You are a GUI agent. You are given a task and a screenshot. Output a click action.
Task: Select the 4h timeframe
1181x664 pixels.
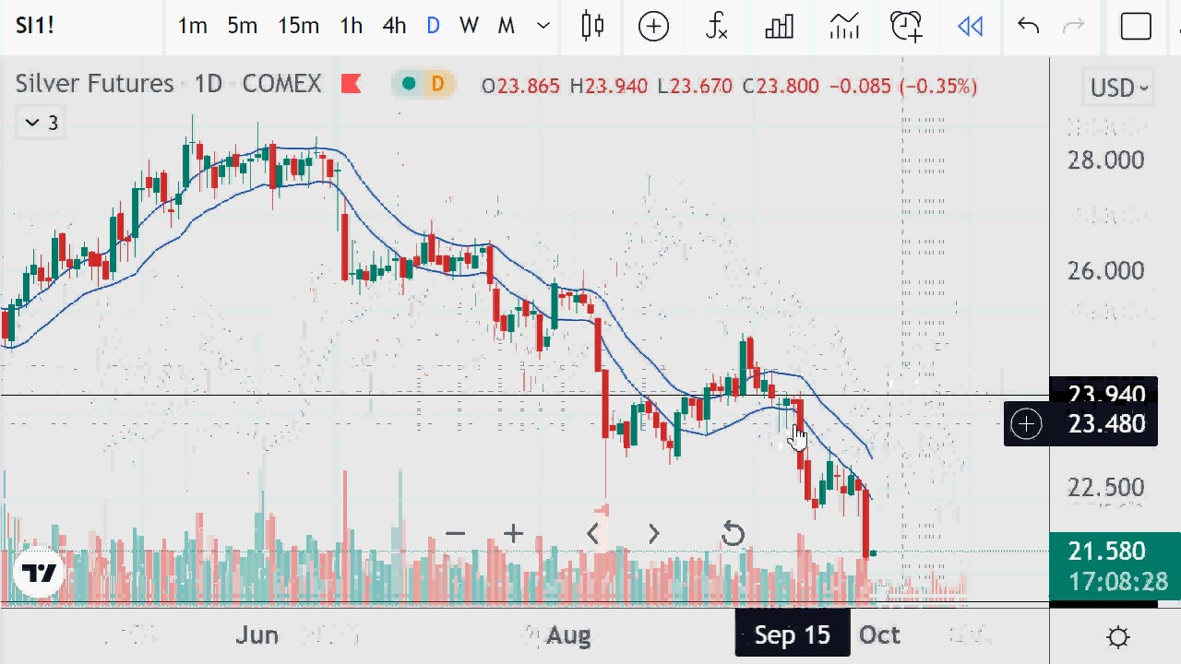click(x=394, y=26)
